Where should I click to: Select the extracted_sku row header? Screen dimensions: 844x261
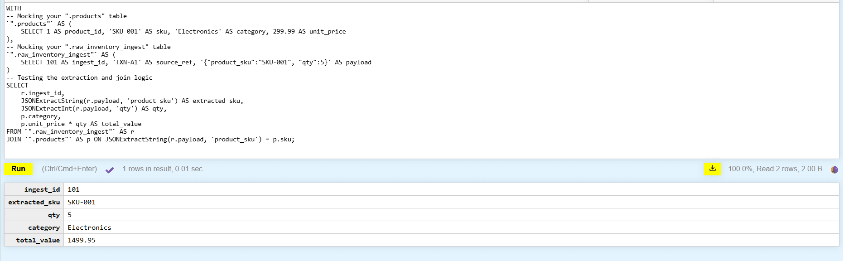(x=34, y=202)
